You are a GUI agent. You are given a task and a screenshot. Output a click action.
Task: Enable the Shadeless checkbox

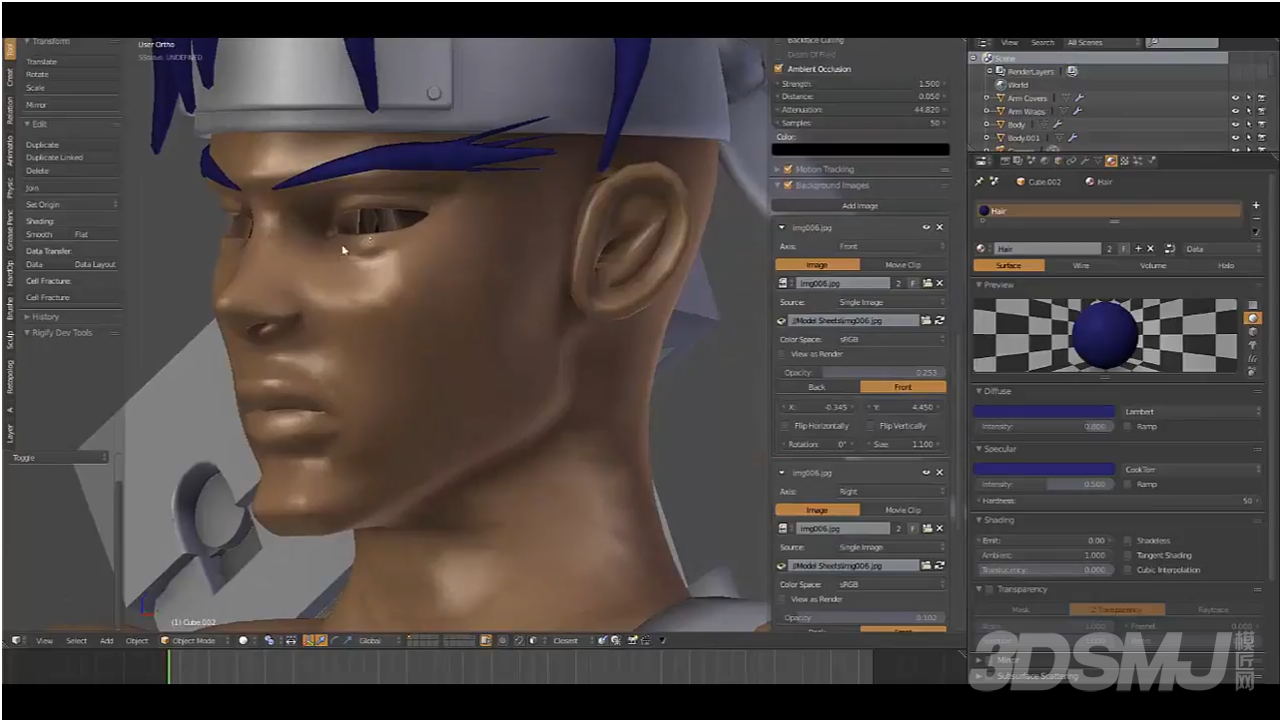1128,541
